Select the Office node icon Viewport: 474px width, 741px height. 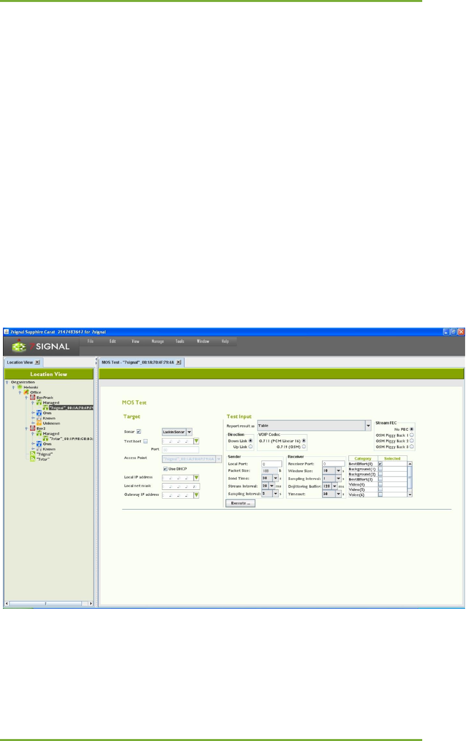(27, 392)
